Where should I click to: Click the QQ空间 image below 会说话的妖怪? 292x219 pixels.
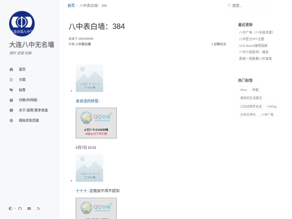tap(96, 123)
